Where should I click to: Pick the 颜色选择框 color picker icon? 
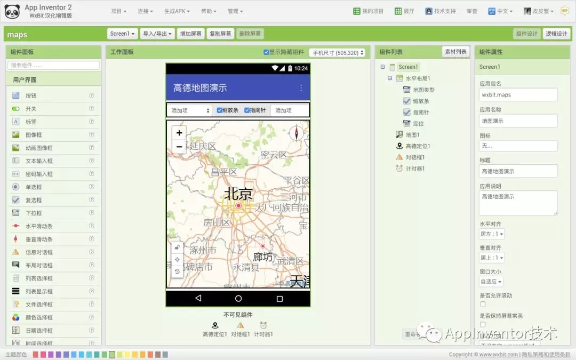point(16,317)
